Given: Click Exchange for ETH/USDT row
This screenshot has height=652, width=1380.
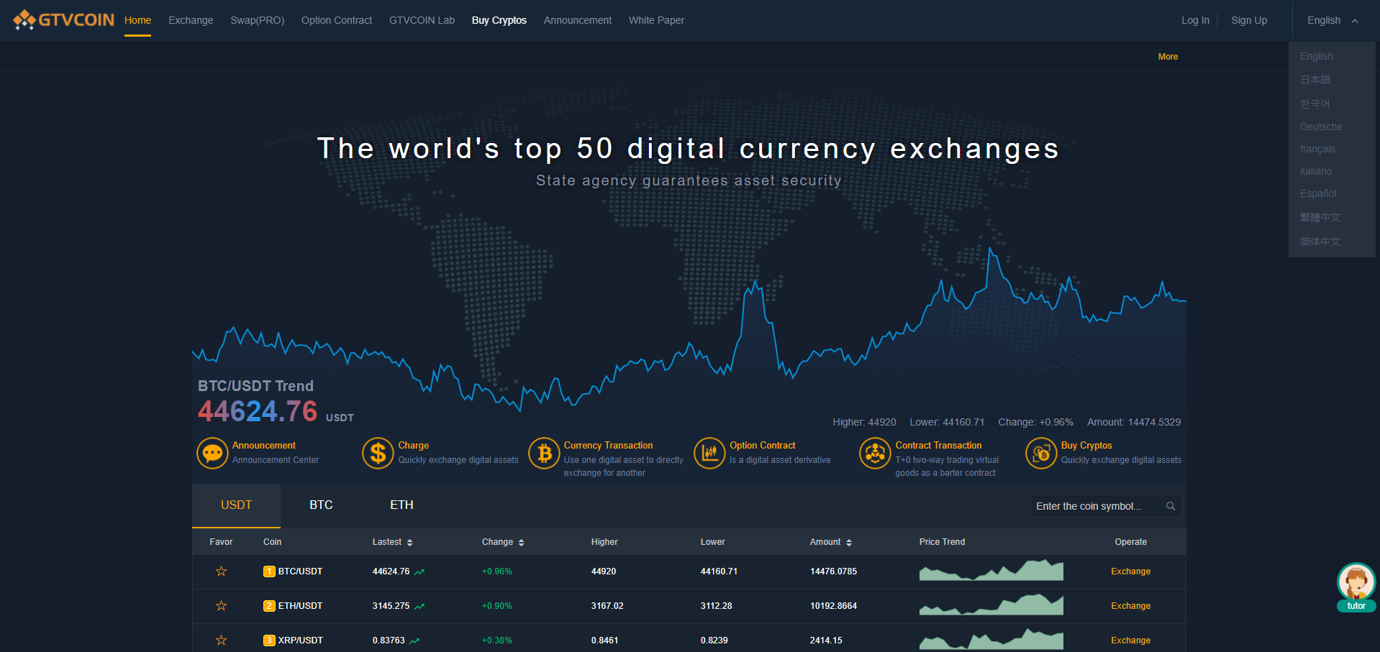Looking at the screenshot, I should (1130, 606).
